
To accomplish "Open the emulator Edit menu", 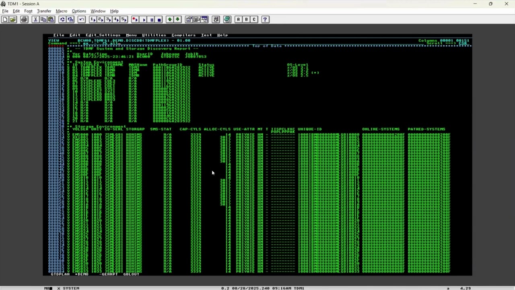I will click(16, 11).
